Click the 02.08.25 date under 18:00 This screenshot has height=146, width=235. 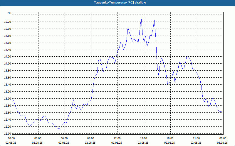(169, 143)
